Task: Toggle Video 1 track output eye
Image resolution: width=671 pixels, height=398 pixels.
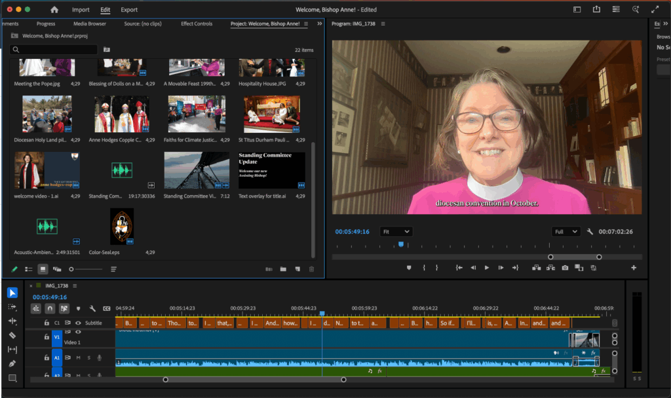Action: pos(79,332)
